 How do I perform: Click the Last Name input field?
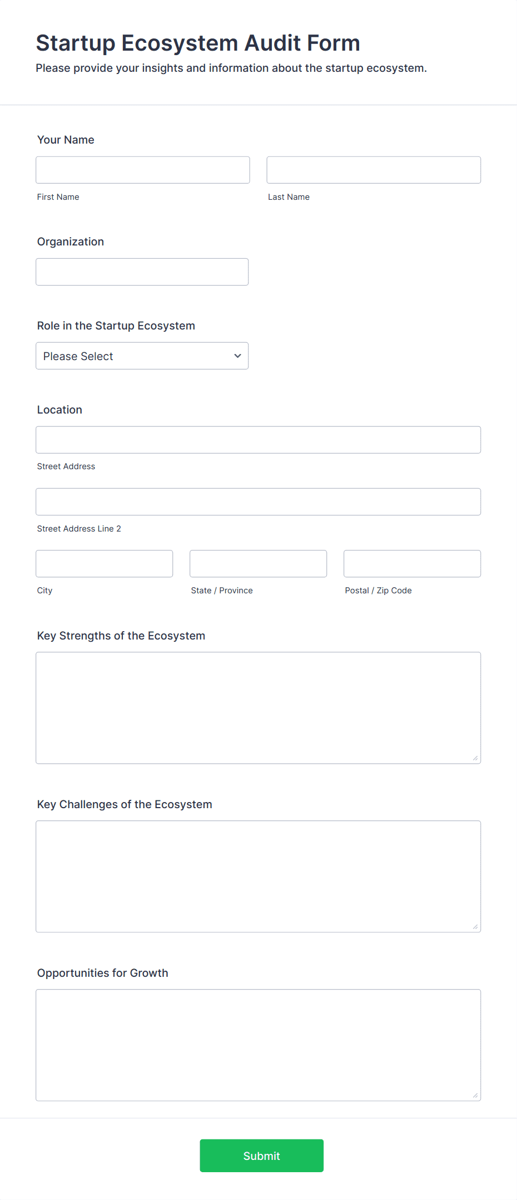tap(374, 170)
